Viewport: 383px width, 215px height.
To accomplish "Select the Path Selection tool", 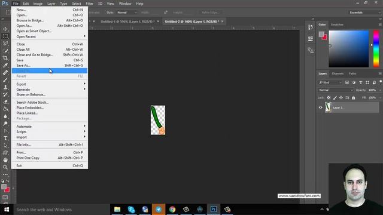I will pyautogui.click(x=5, y=146).
